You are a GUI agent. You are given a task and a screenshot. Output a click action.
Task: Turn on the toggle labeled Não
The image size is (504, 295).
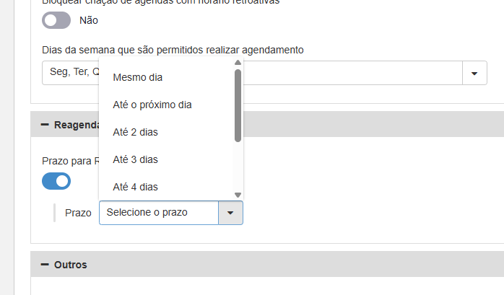click(x=56, y=20)
